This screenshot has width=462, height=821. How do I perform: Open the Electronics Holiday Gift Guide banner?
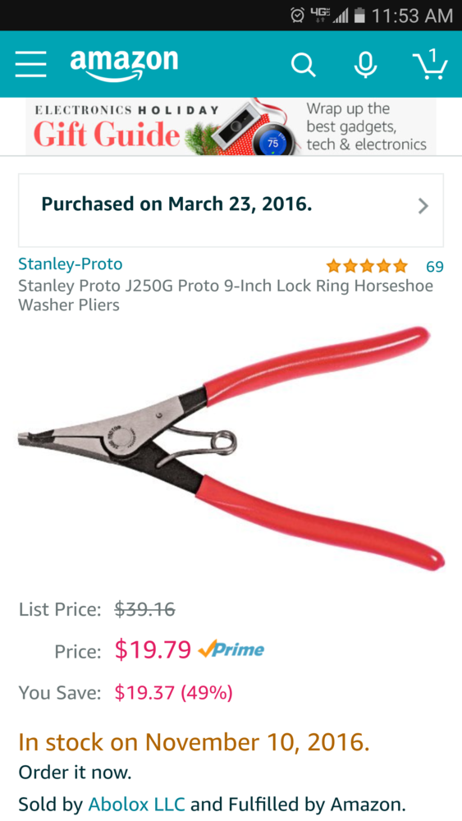(231, 126)
